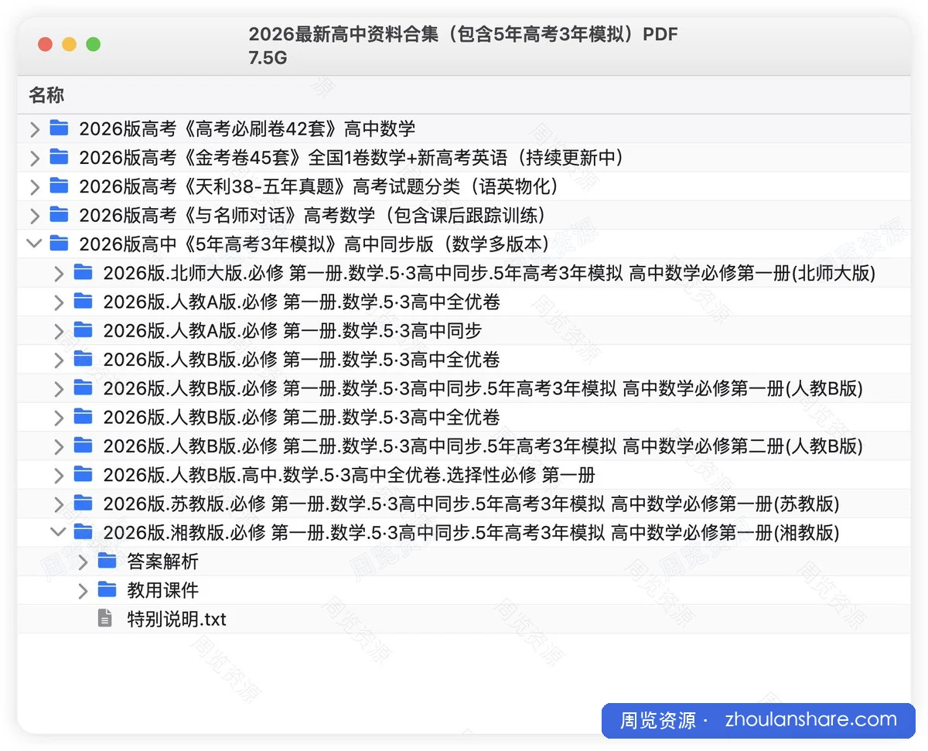
Task: Click folder icon of 天利38-五年真题
Action: 59,186
